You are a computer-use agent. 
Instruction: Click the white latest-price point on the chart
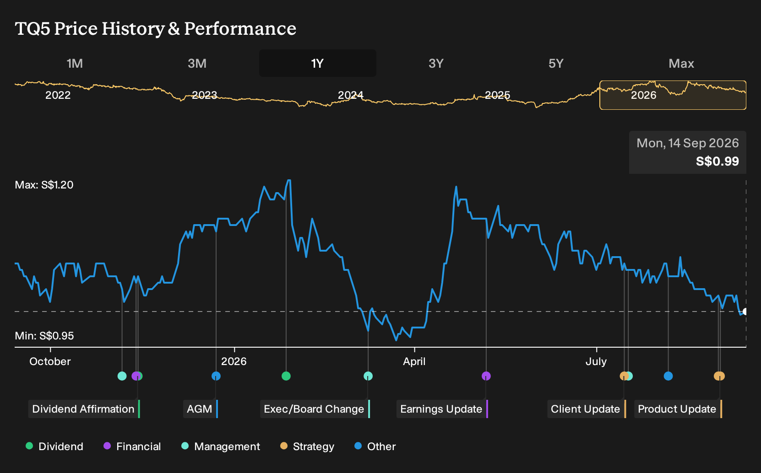pos(745,312)
